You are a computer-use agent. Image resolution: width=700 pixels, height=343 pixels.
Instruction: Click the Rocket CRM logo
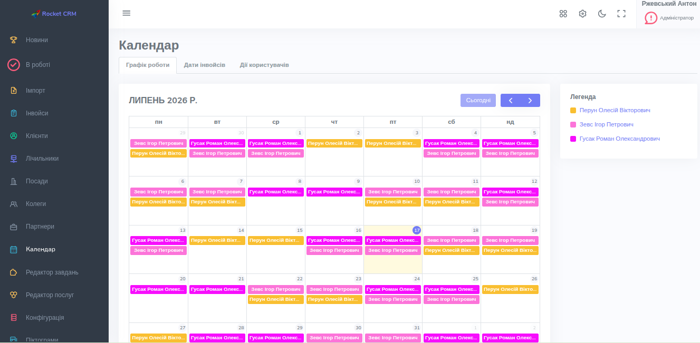pyautogui.click(x=54, y=14)
